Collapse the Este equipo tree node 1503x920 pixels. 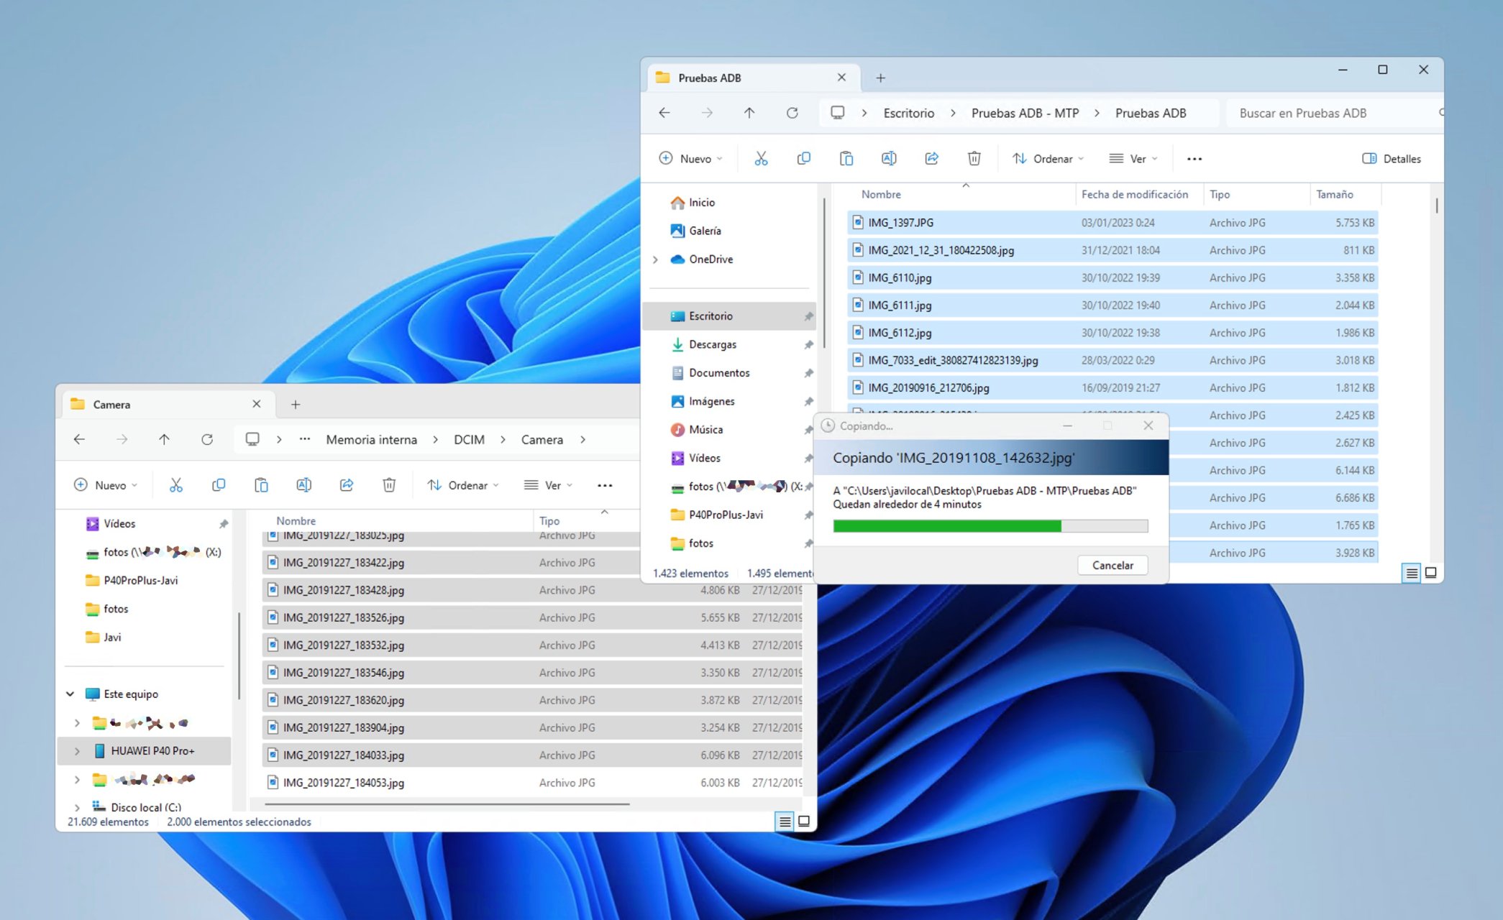click(70, 694)
